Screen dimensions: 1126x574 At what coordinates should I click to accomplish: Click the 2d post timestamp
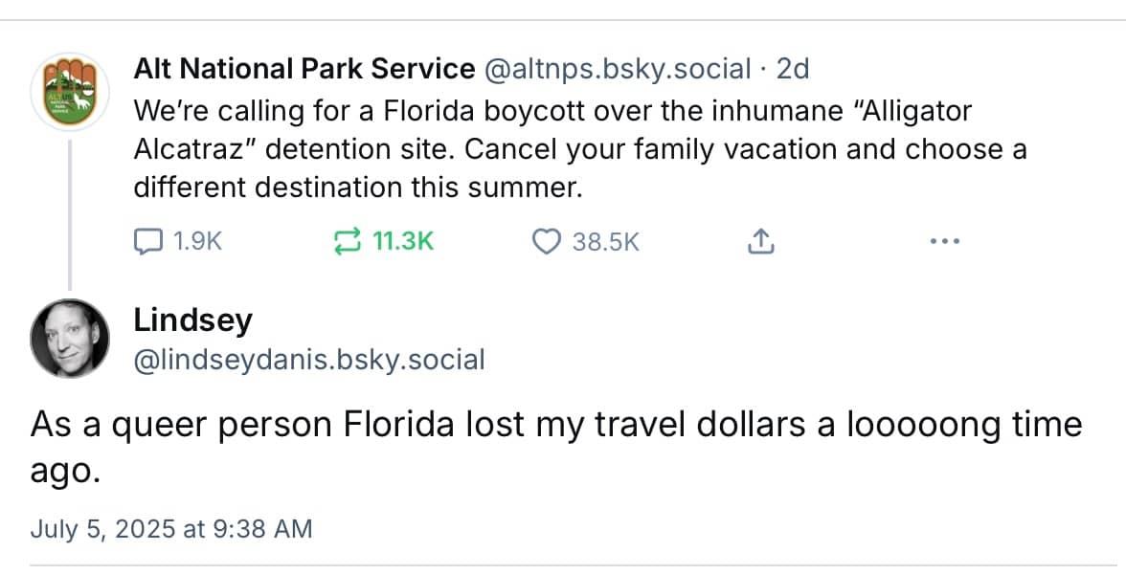(x=793, y=69)
